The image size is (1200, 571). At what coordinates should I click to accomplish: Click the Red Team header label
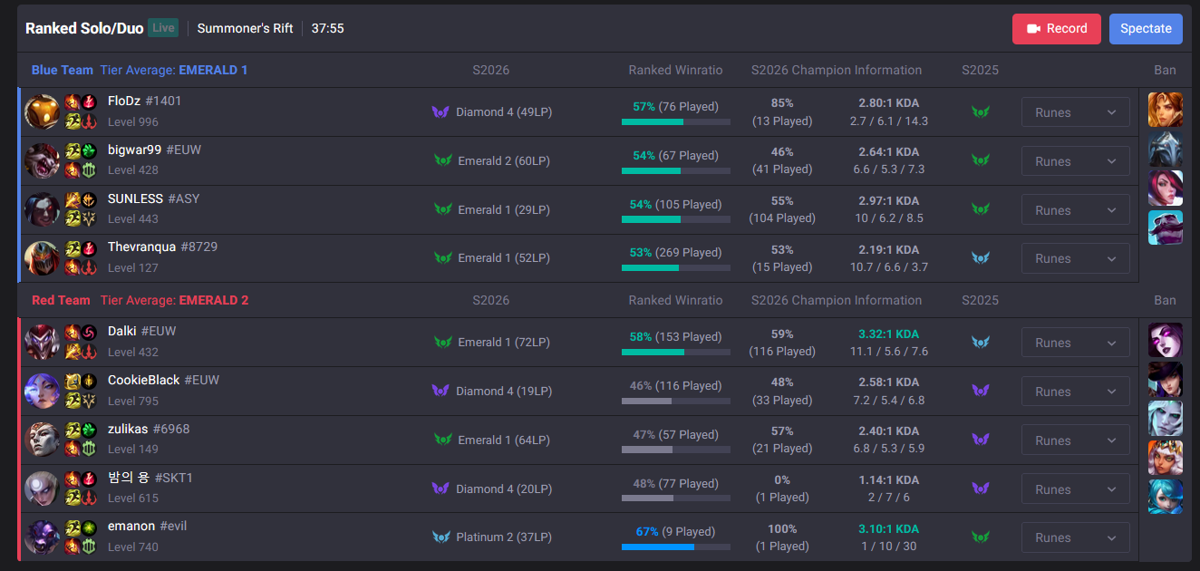click(x=61, y=300)
